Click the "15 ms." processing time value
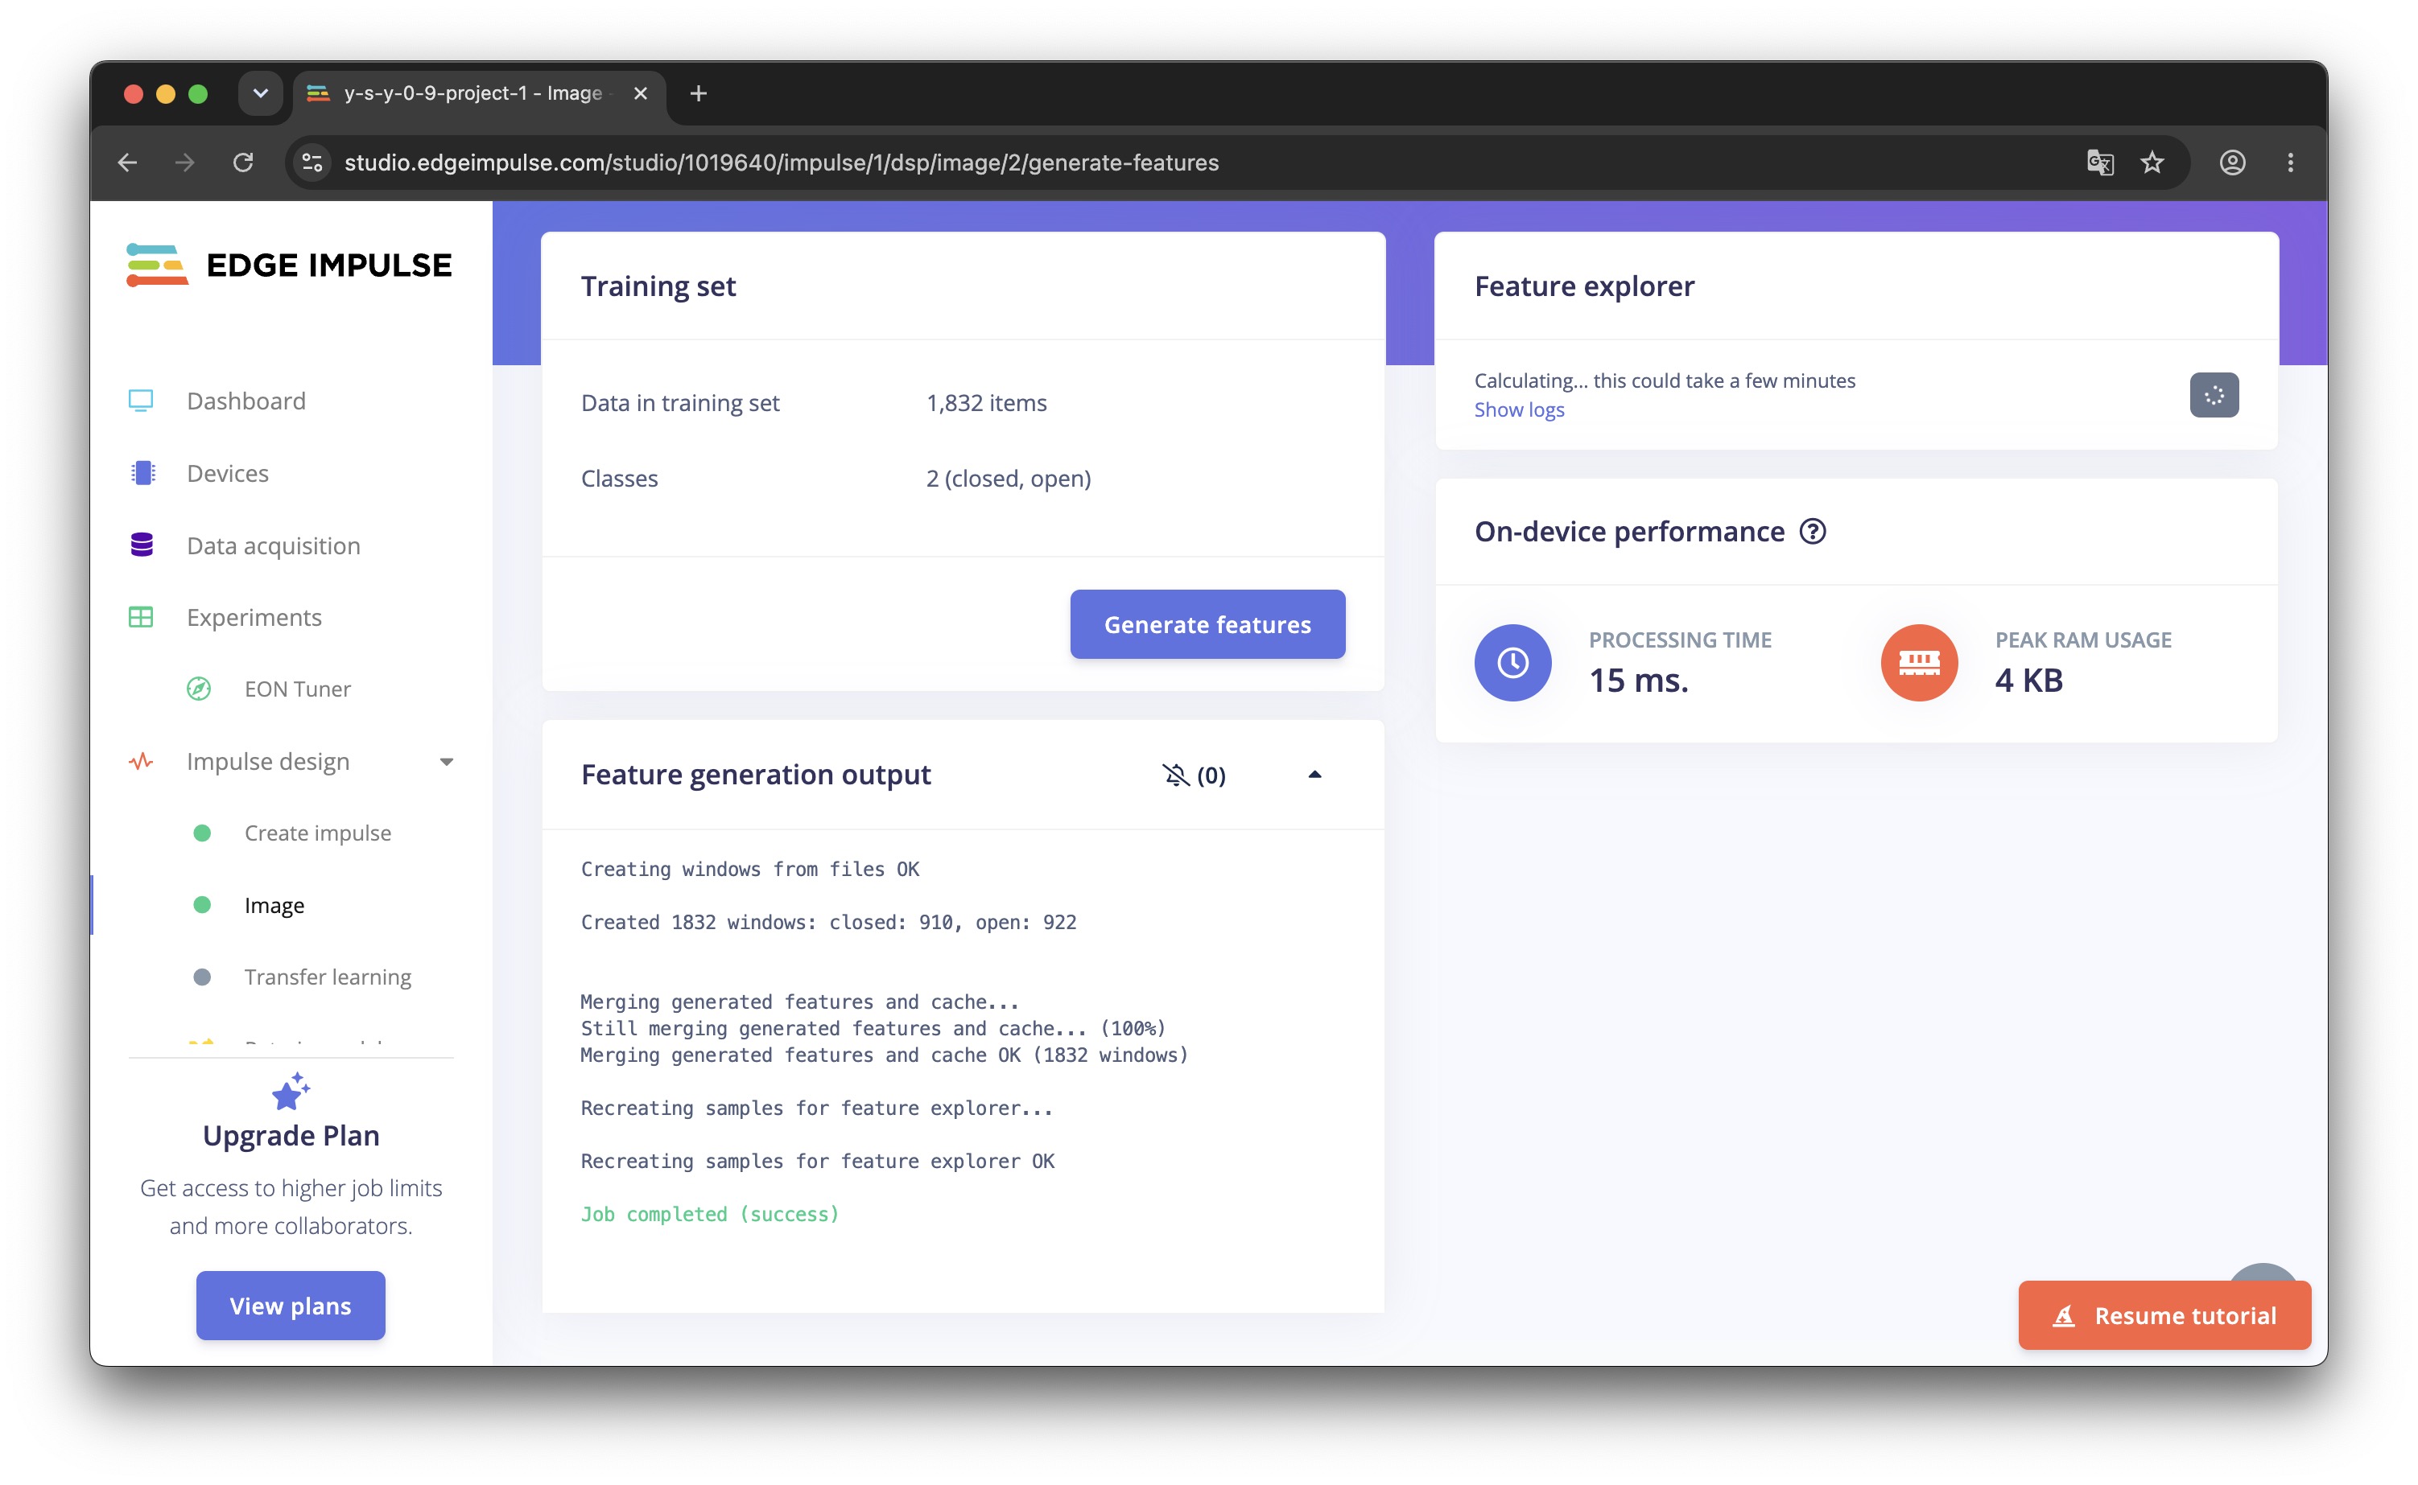This screenshot has width=2418, height=1485. 1639,680
